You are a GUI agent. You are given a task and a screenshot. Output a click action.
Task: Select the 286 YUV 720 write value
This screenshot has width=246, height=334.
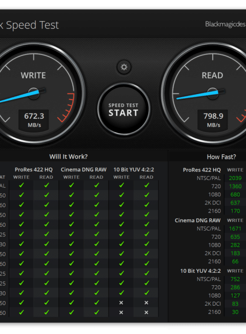coord(235,287)
